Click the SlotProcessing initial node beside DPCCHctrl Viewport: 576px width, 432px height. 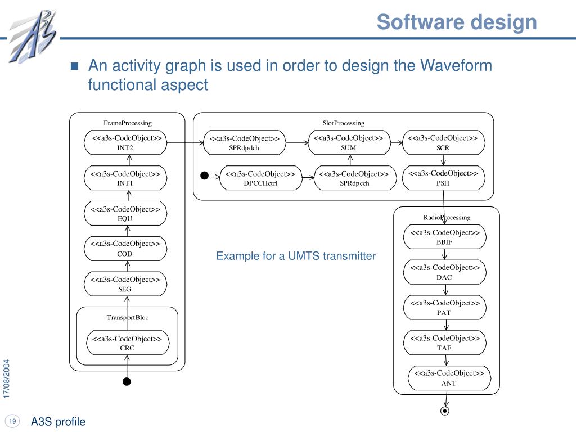click(x=205, y=175)
